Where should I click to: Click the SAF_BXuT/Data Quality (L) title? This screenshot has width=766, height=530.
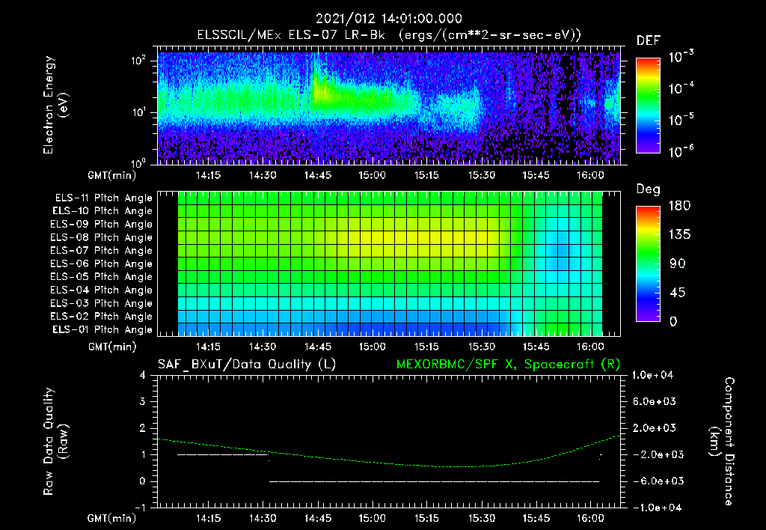tap(247, 365)
